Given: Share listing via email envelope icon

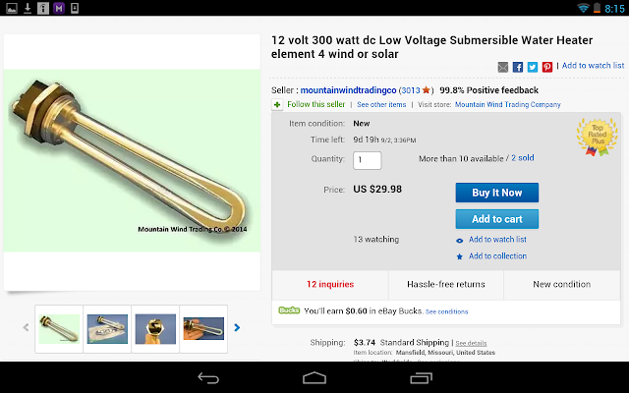Looking at the screenshot, I should click(x=502, y=67).
